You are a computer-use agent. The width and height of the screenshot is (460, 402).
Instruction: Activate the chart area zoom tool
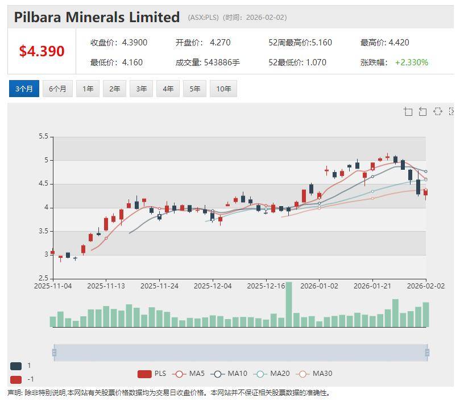[408, 112]
